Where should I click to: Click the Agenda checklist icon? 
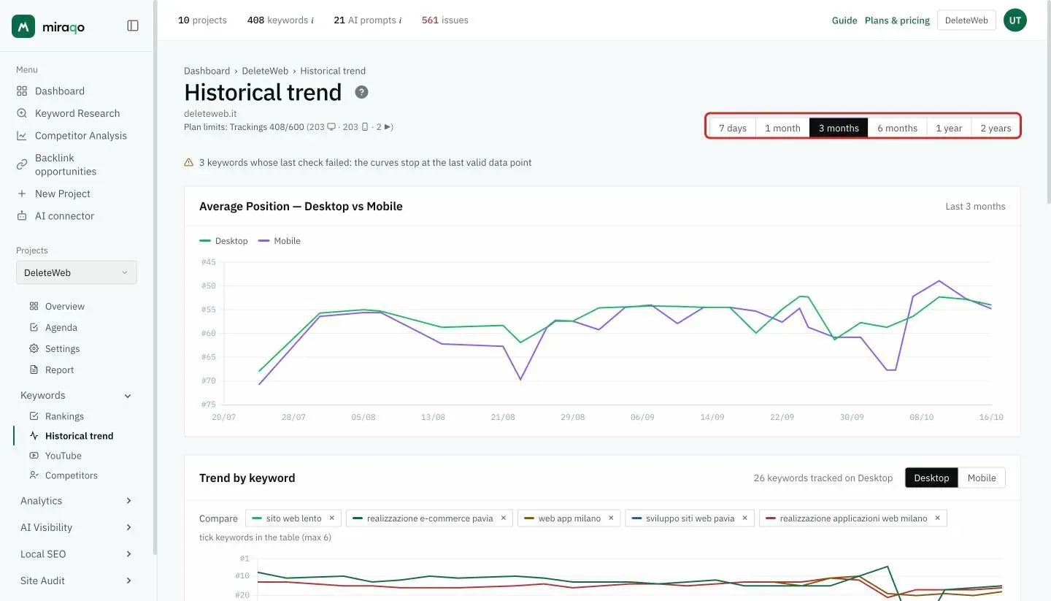pyautogui.click(x=34, y=327)
